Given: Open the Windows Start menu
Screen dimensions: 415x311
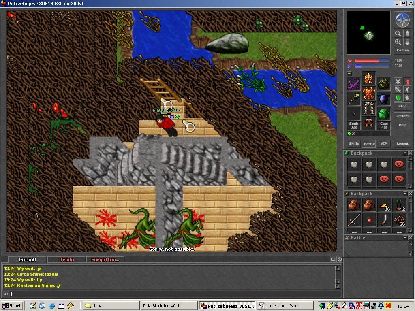Looking at the screenshot, I should tap(12, 306).
